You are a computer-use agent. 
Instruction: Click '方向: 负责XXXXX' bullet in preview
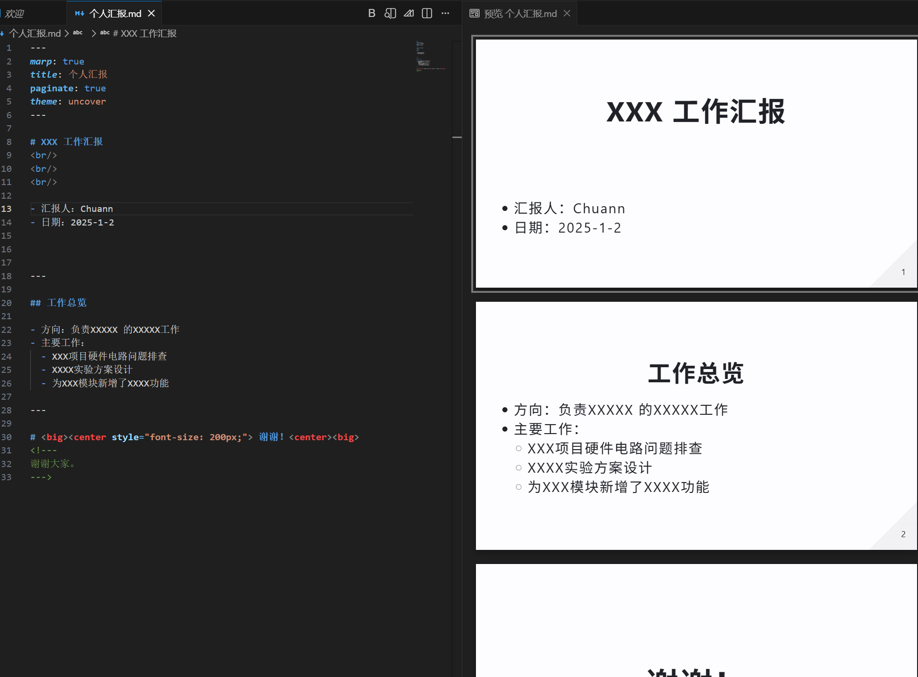tap(621, 410)
